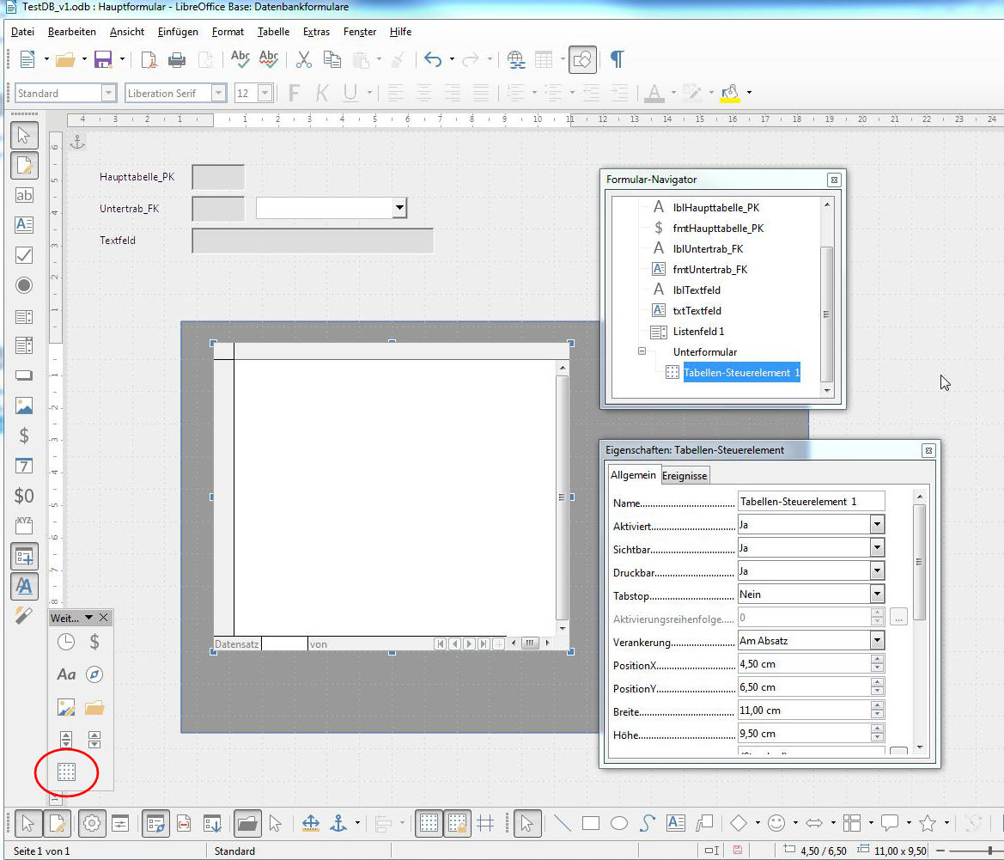Open the Standard paragraph style dropdown
1004x860 pixels.
[108, 94]
